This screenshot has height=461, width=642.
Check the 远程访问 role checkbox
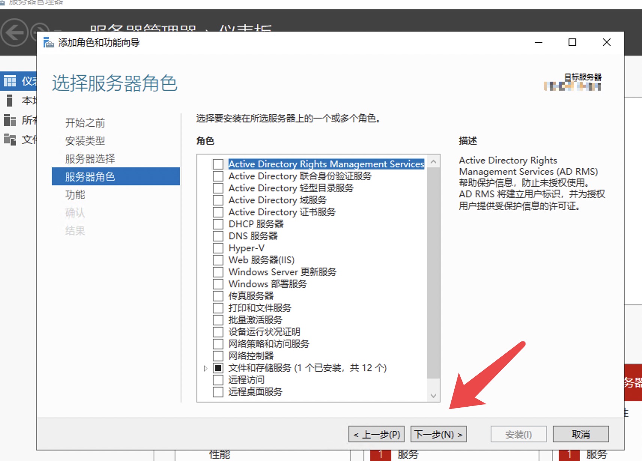[x=218, y=380]
